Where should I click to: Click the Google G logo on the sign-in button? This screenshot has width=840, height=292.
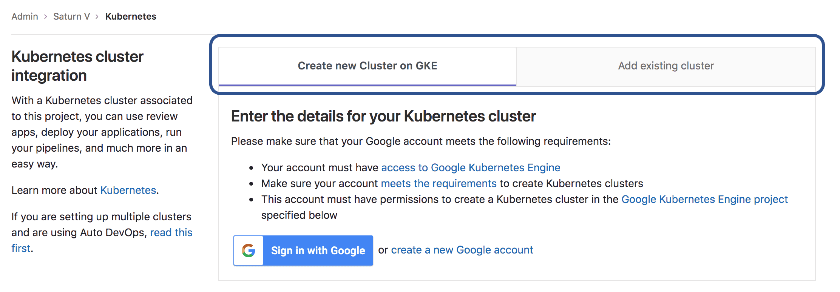tap(249, 250)
